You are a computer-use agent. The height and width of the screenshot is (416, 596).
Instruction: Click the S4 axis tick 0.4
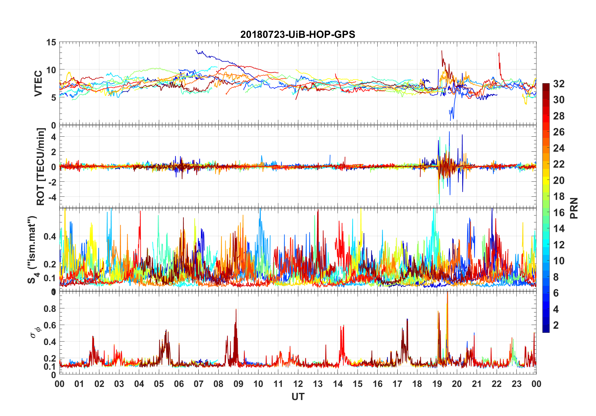50,236
